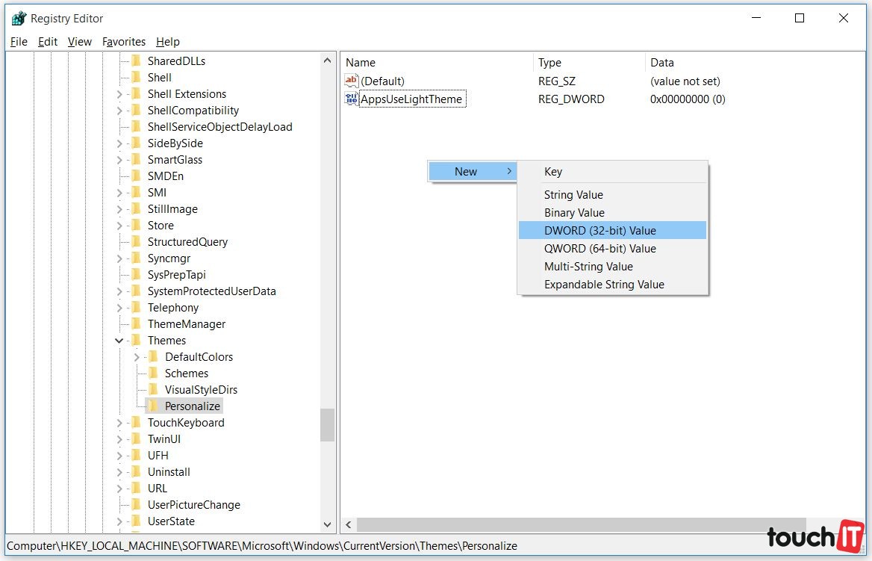The image size is (872, 561).
Task: Click the SharedDLLs folder icon
Action: tap(136, 61)
